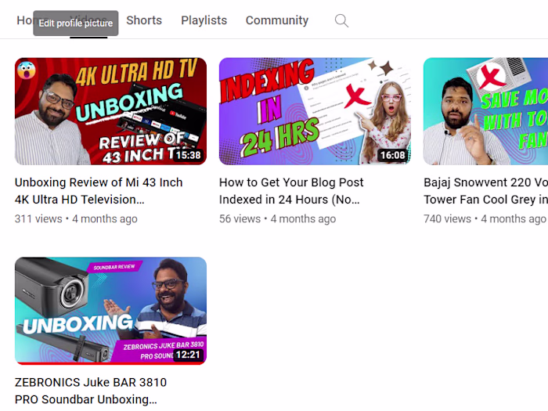
Task: Play the Zebronics soundbar unboxing thumbnail
Action: [110, 311]
